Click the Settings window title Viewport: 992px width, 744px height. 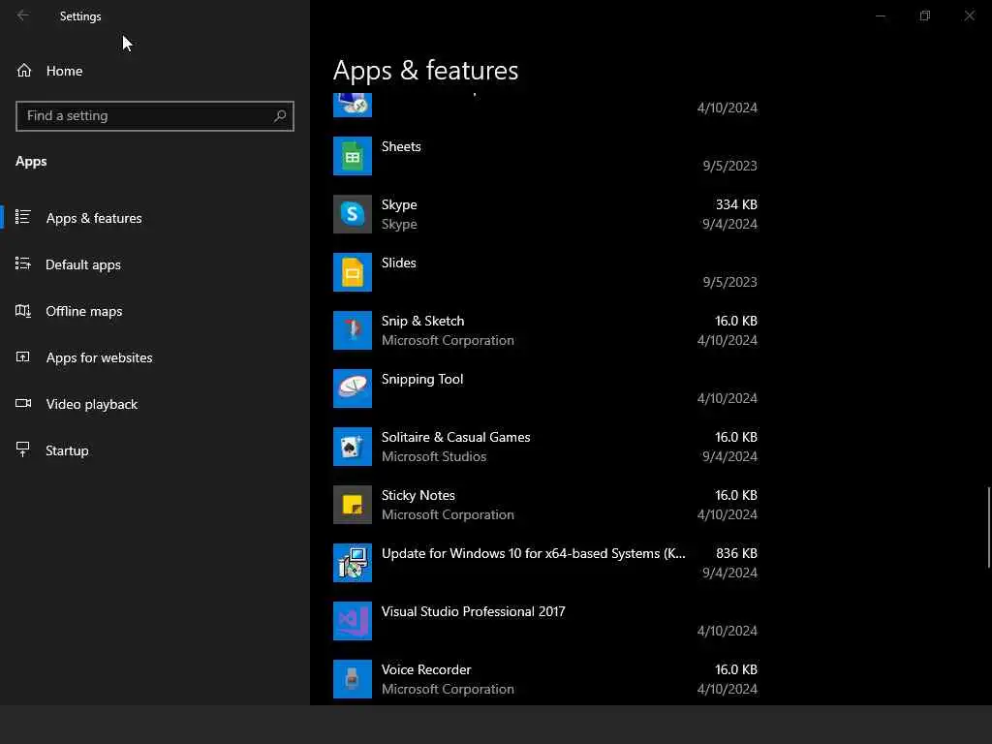click(x=80, y=16)
